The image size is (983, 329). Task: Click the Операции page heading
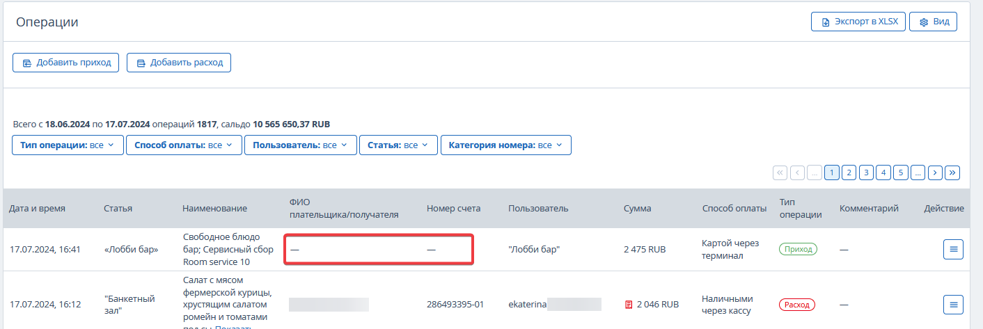47,22
